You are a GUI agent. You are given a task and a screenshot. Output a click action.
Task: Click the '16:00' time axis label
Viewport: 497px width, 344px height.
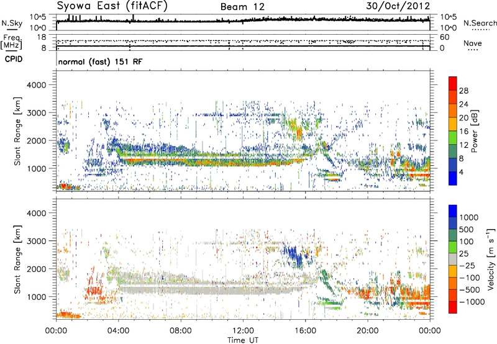click(305, 330)
